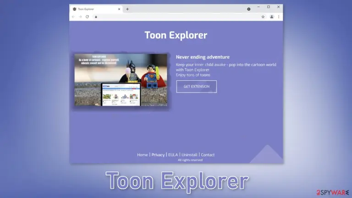Open the EULA footer link

[173, 155]
